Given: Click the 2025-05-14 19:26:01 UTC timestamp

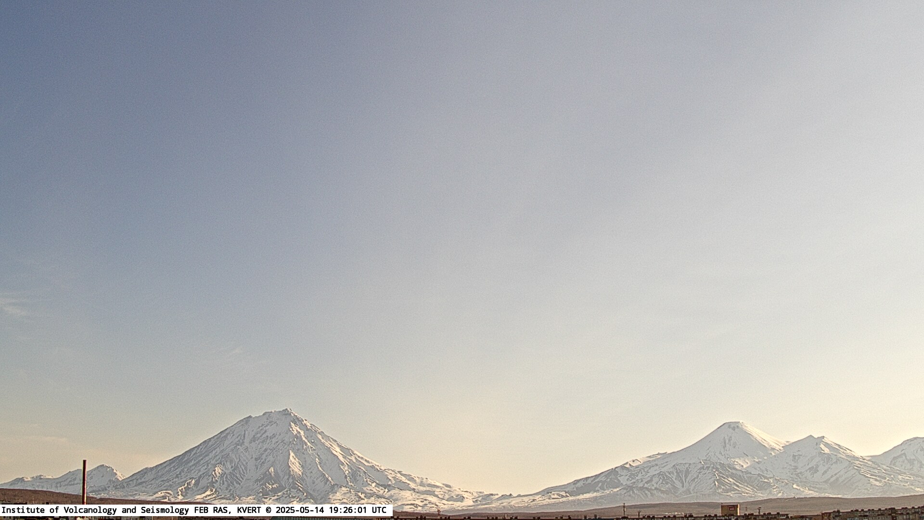Looking at the screenshot, I should tap(331, 510).
